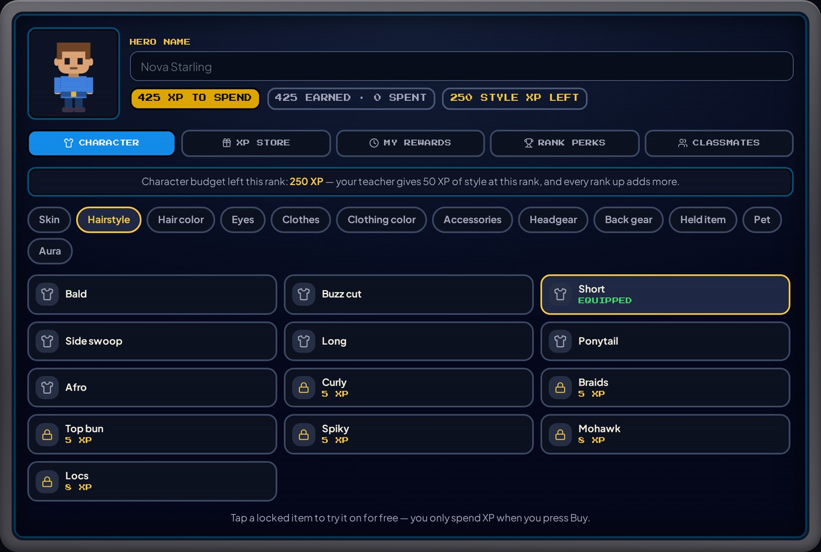Select the Eyes category chip
821x552 pixels.
pyautogui.click(x=243, y=220)
